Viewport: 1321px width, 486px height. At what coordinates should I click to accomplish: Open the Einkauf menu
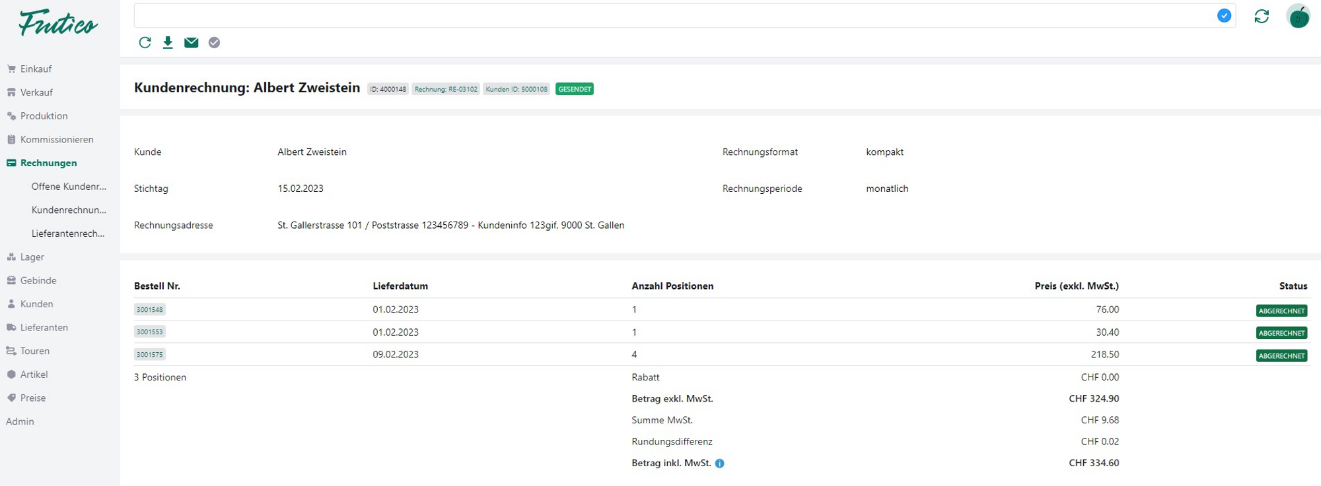coord(36,69)
